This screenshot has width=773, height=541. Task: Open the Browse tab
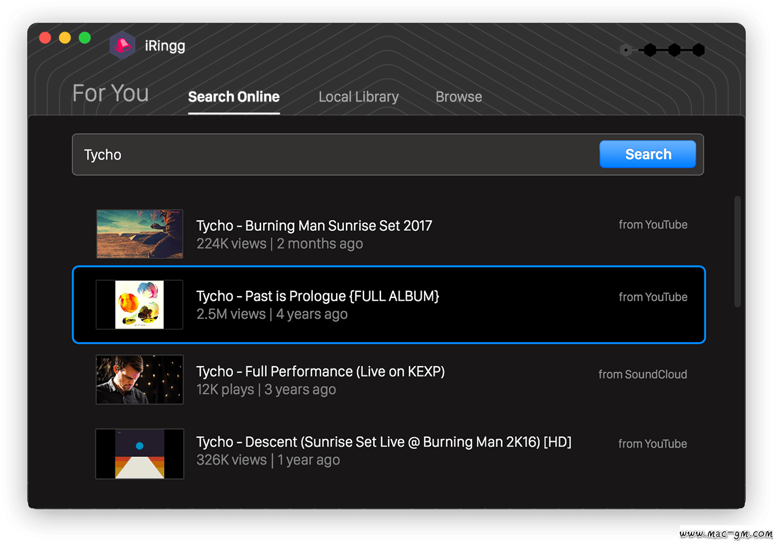pos(459,97)
